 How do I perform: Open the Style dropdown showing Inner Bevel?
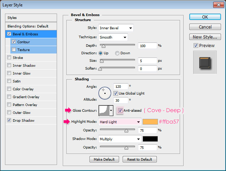click(116, 28)
